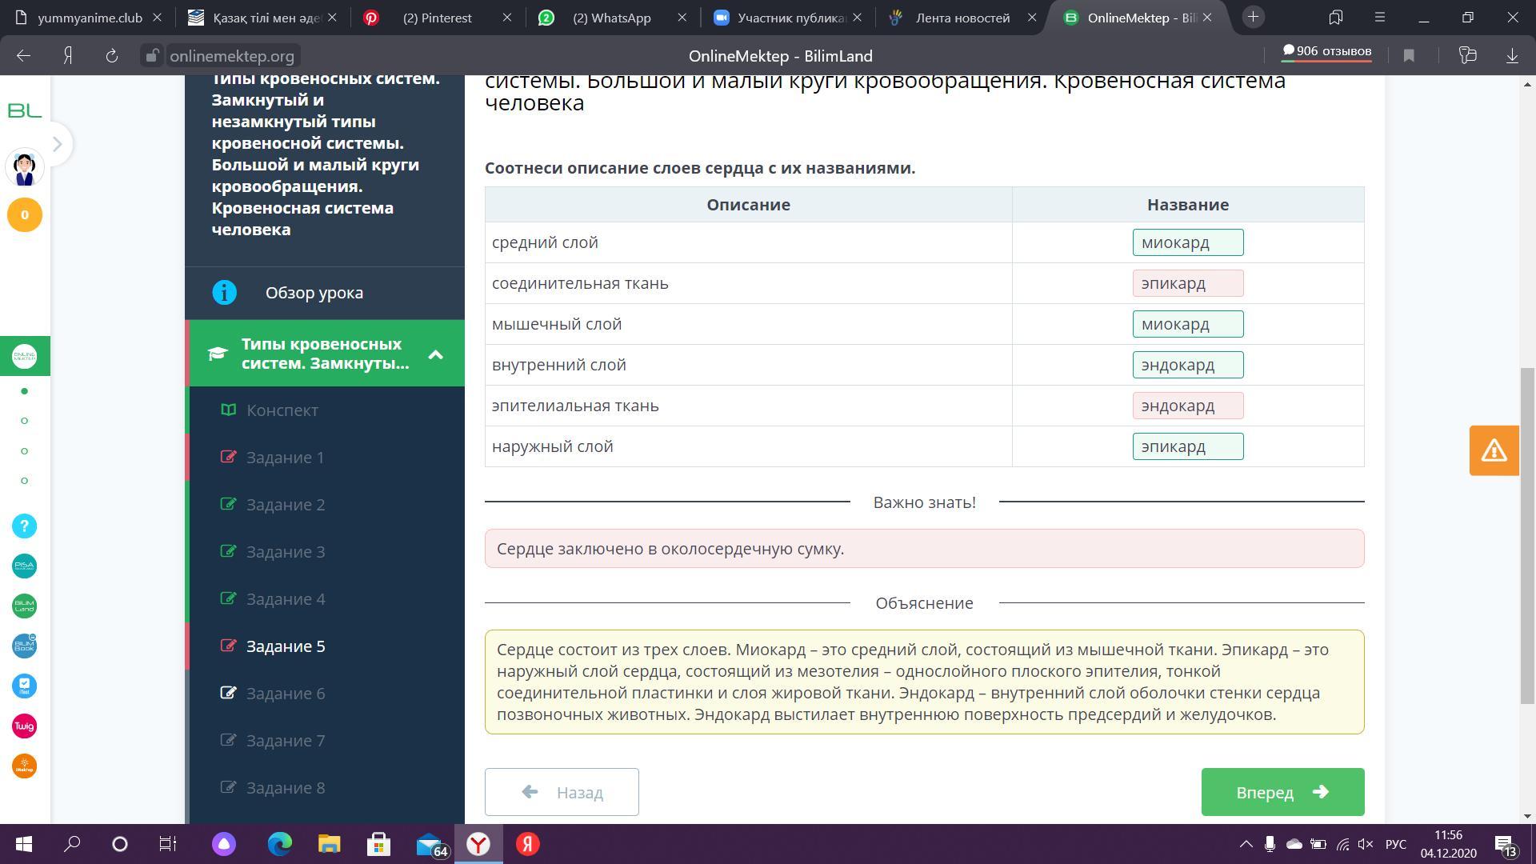
Task: Click the onlinemektep.org address field
Action: 232,56
